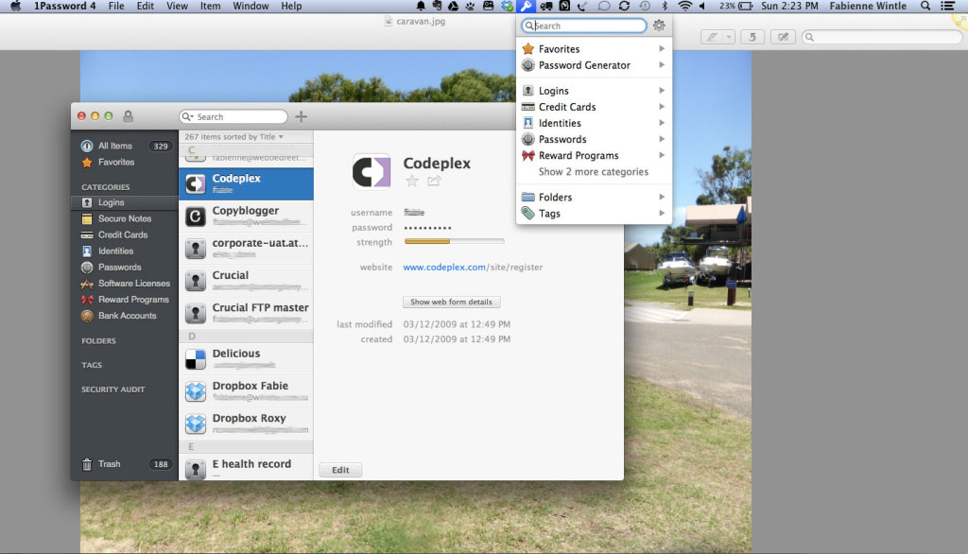This screenshot has width=968, height=554.
Task: Show All Items in the sidebar
Action: (124, 146)
